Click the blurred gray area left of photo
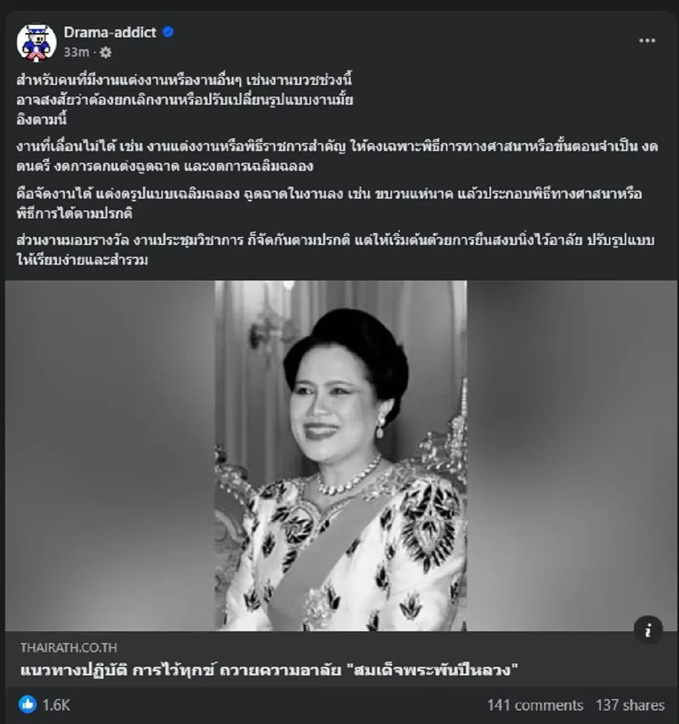The image size is (679, 724). point(110,455)
